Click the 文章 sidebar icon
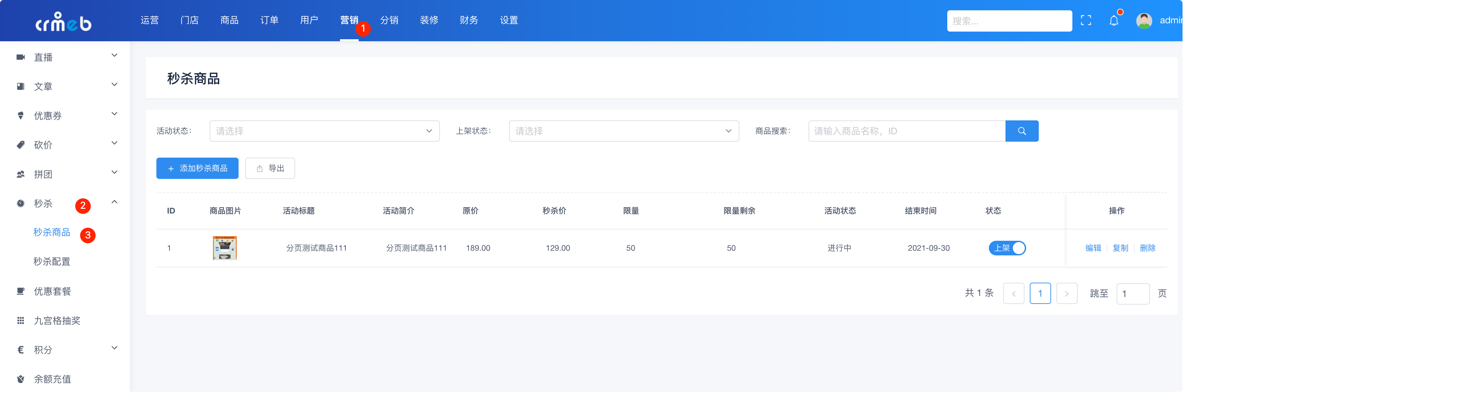 coord(21,86)
